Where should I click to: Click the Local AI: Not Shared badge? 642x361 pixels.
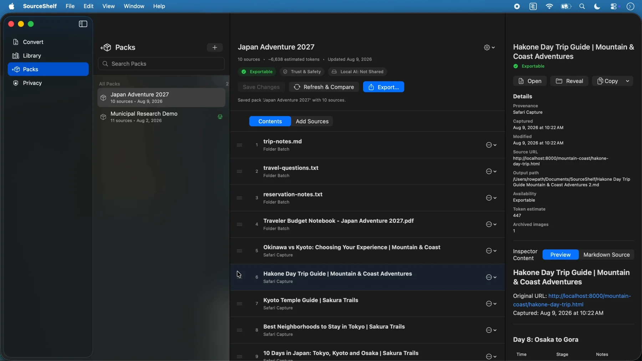pos(357,72)
